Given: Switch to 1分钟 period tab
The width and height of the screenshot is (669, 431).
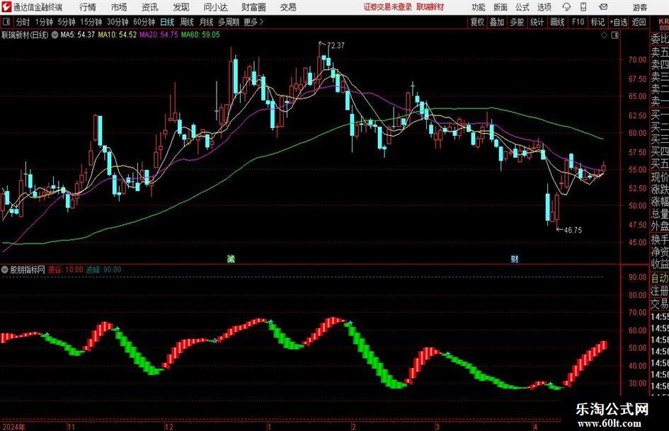Looking at the screenshot, I should 43,22.
